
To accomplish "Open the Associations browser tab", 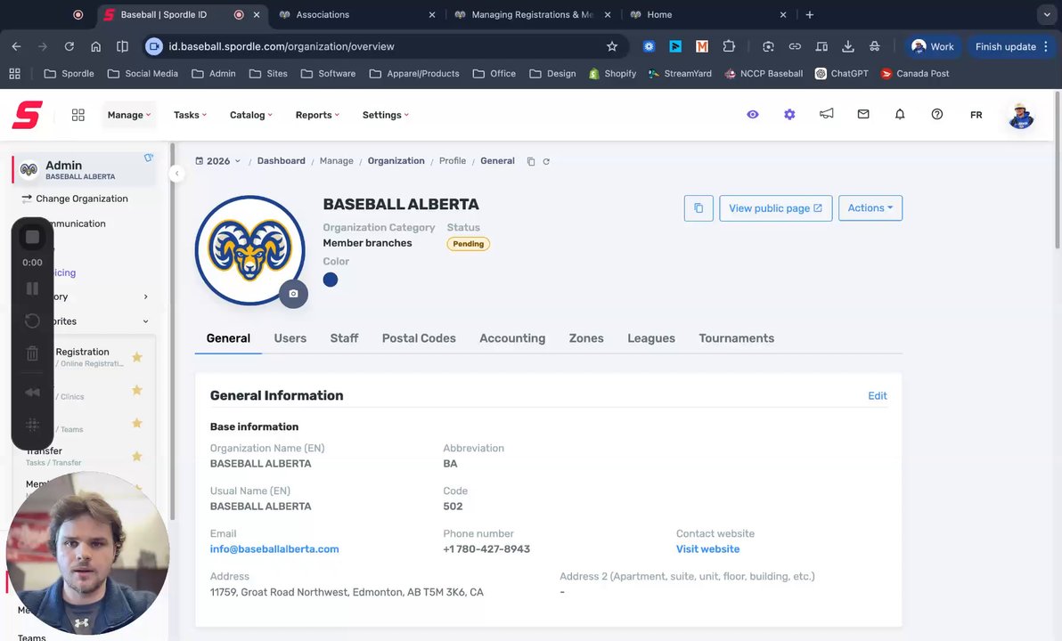I will point(356,14).
